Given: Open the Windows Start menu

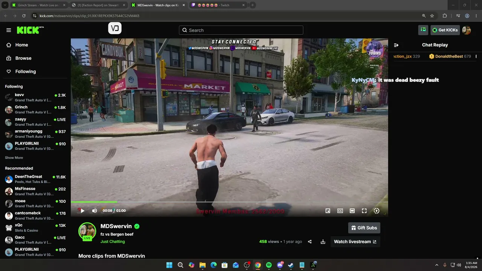Looking at the screenshot, I should [x=169, y=265].
